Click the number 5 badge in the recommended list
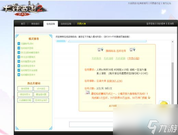Image resolution: width=178 pixels, height=135 pixels. (19, 62)
